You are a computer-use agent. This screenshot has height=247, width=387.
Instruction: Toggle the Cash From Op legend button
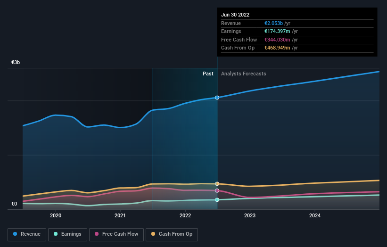click(x=172, y=234)
